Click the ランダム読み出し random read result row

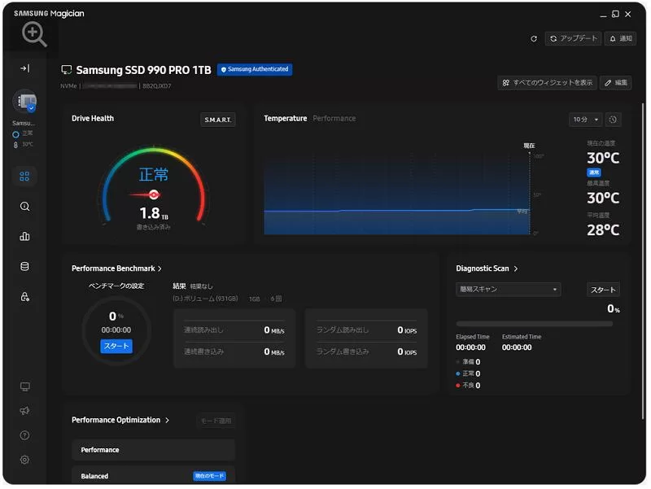pos(367,330)
